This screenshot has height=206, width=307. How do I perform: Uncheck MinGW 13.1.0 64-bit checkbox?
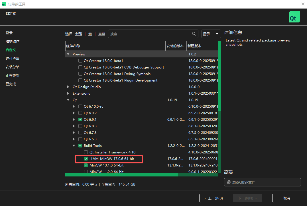click(x=86, y=165)
